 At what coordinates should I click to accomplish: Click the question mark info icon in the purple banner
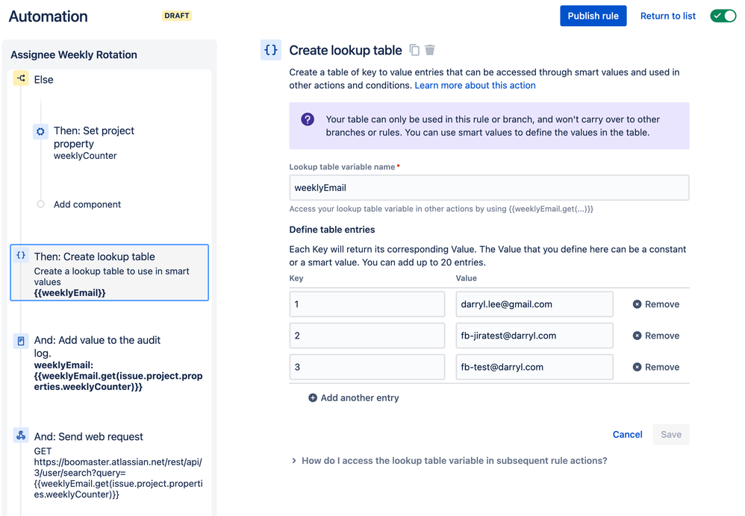click(x=308, y=119)
